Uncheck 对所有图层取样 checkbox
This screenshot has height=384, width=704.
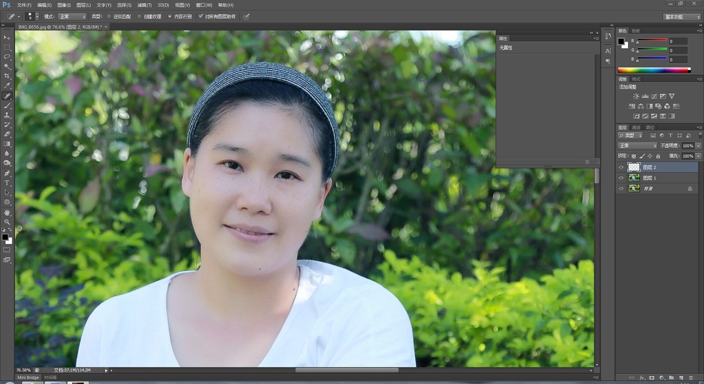click(x=201, y=16)
